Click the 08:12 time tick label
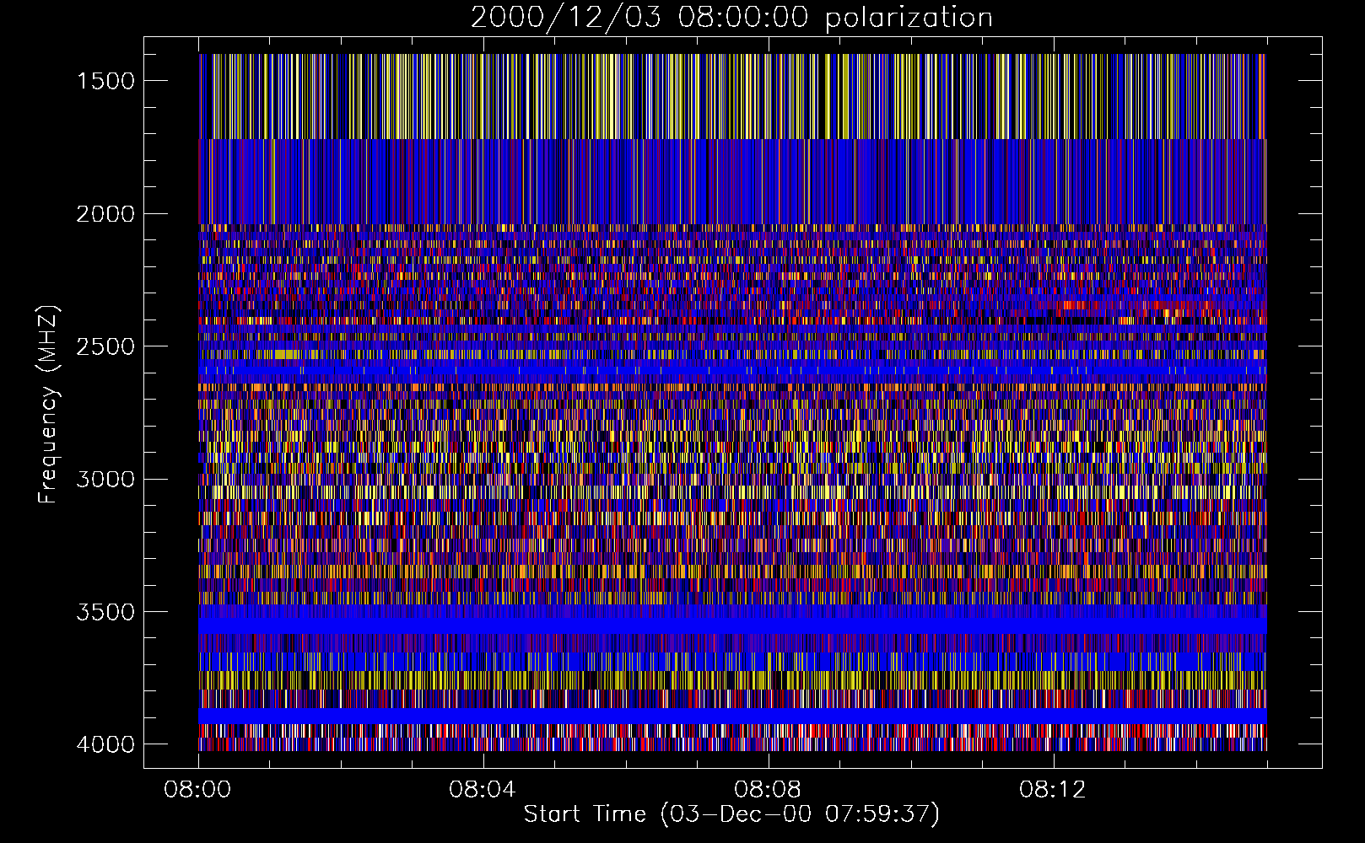This screenshot has height=843, width=1365. click(1053, 790)
